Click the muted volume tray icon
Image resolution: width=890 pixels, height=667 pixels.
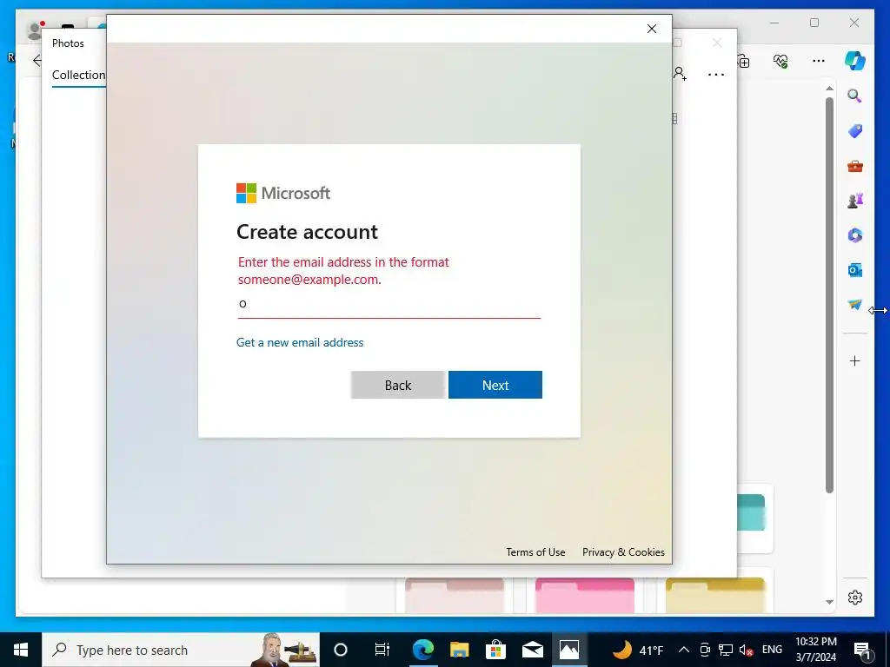tap(746, 650)
